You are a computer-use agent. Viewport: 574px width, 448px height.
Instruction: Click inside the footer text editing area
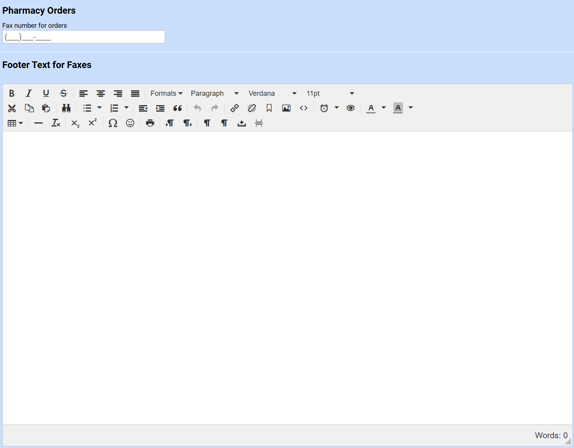(287, 278)
